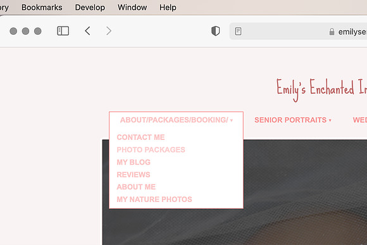Click the address bar URL field
Viewport: 367px width, 245px height.
pyautogui.click(x=298, y=31)
